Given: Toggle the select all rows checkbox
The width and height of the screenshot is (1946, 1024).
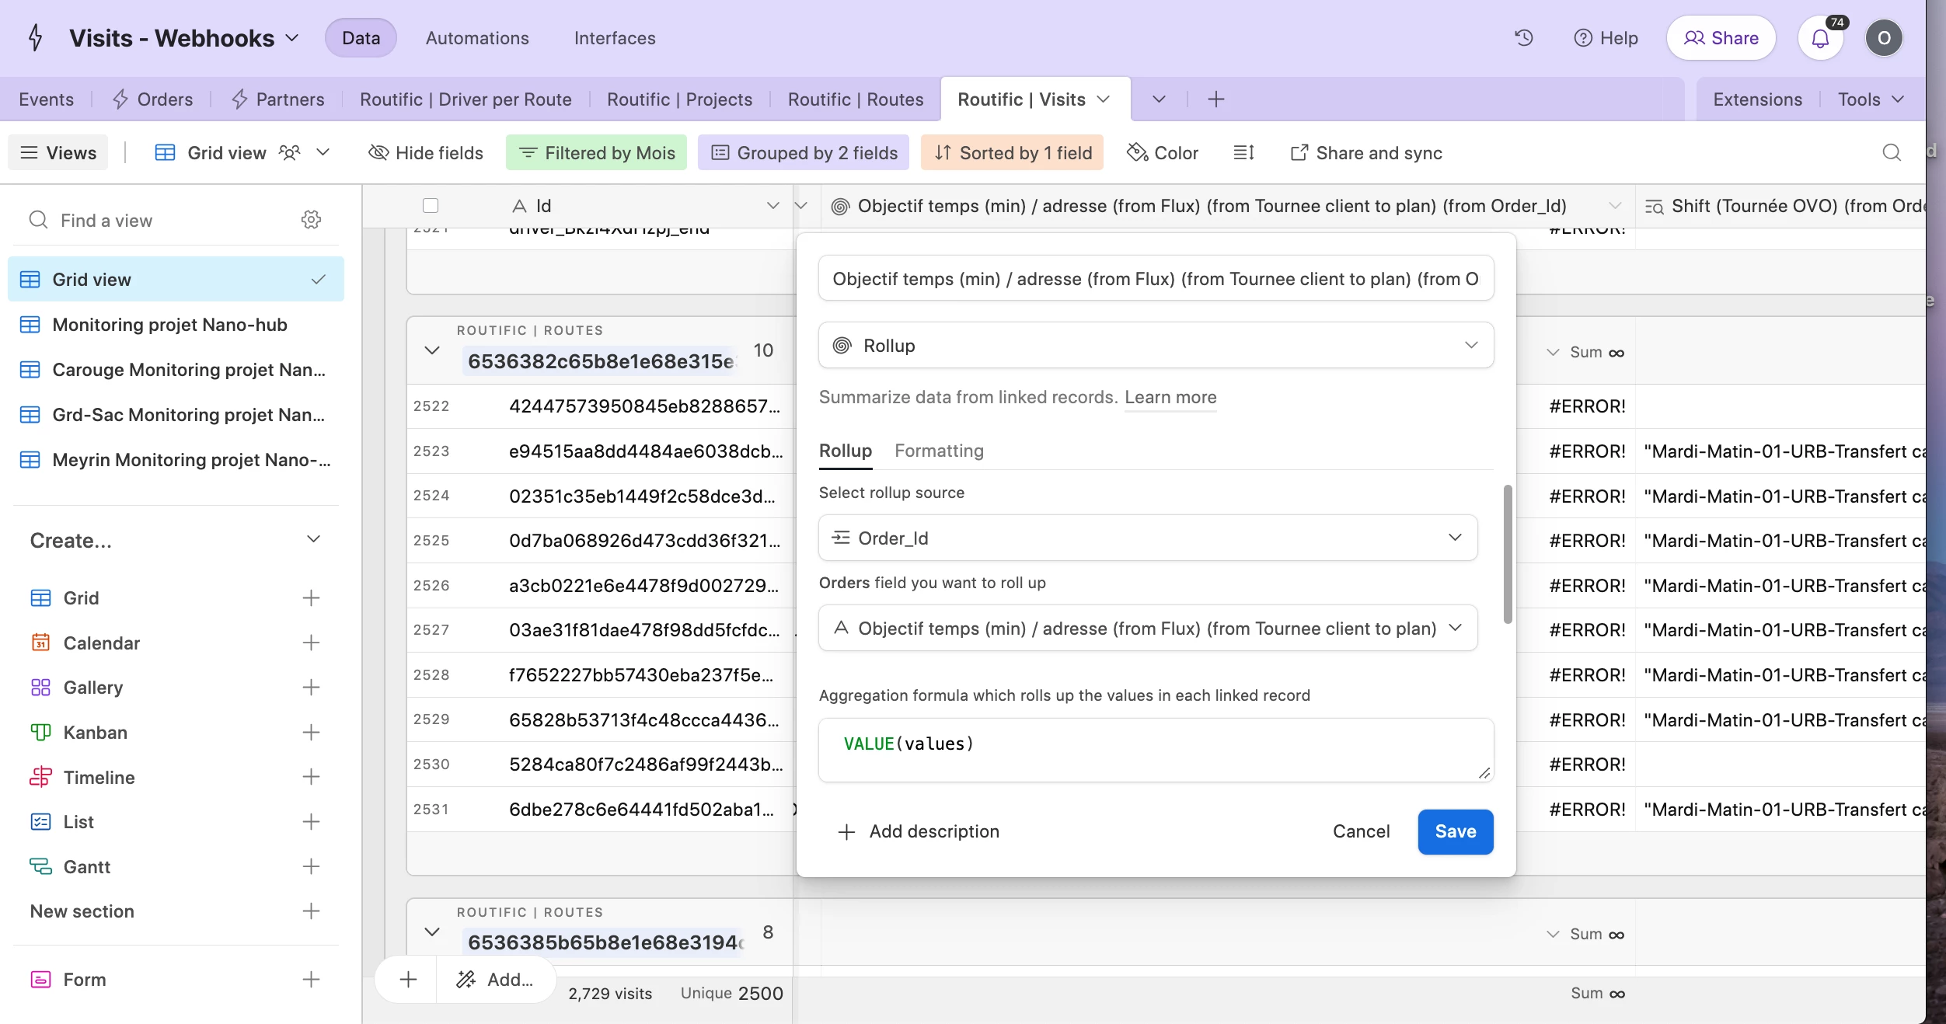Looking at the screenshot, I should [431, 206].
